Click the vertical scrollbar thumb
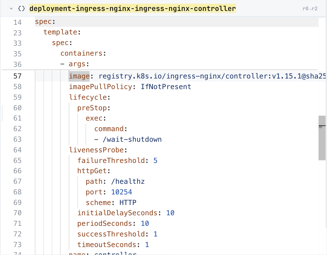 [322, 138]
